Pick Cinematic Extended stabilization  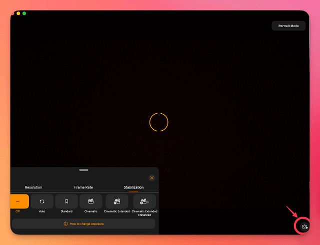117,201
